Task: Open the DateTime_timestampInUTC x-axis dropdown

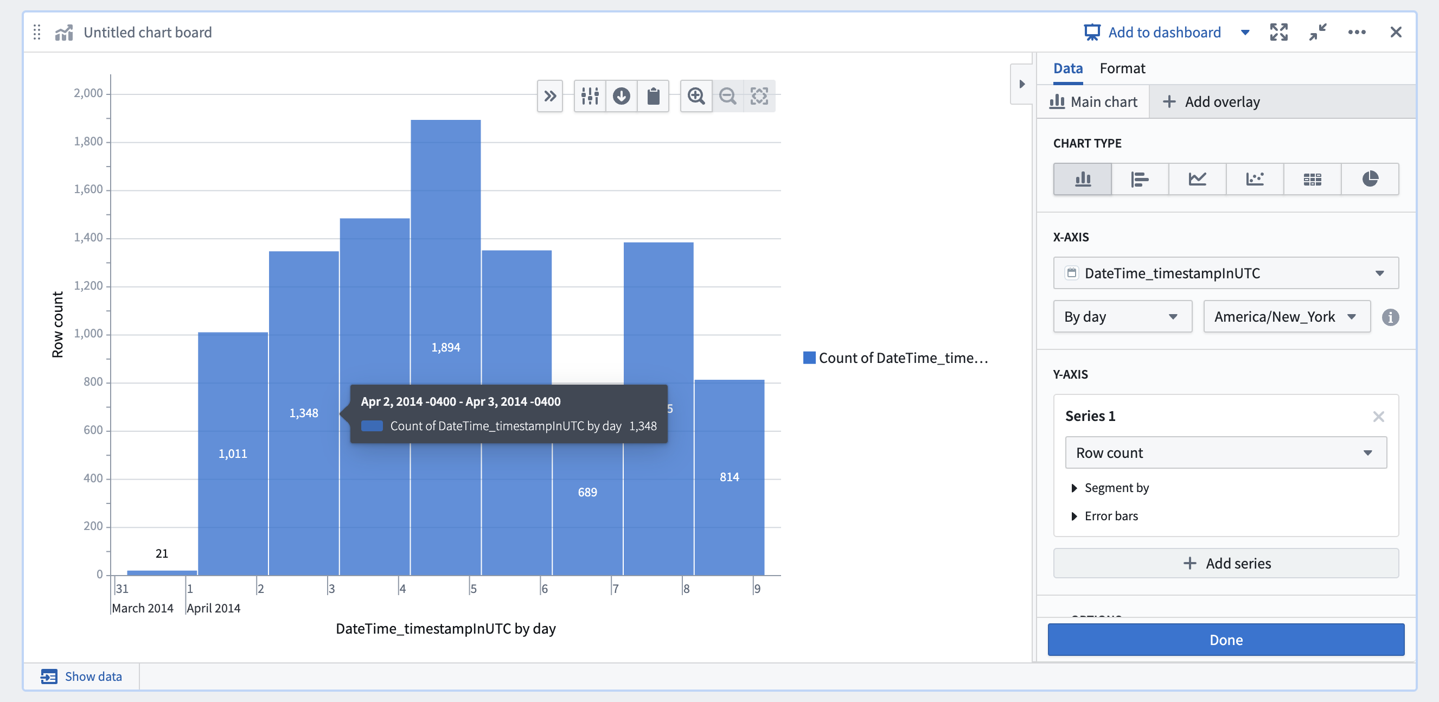Action: point(1226,273)
